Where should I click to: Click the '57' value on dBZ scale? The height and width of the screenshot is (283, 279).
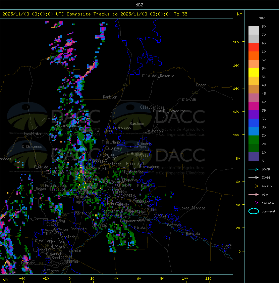[x=264, y=60]
